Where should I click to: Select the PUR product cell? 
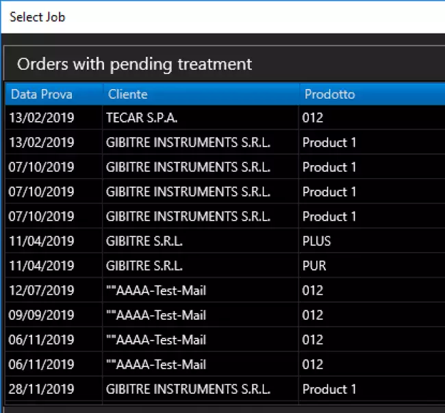coord(314,266)
